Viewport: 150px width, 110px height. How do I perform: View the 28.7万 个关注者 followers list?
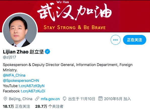click(49, 106)
